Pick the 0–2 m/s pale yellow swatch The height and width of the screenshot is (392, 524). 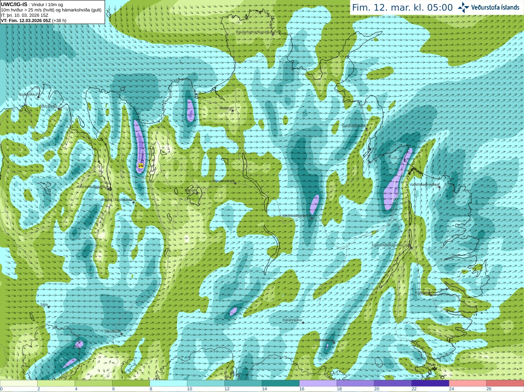[x=18, y=383]
